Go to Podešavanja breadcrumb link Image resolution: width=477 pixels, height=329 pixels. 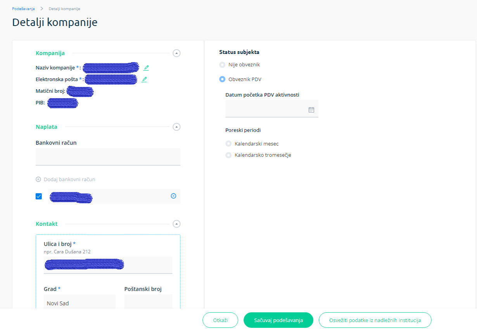[x=23, y=9]
